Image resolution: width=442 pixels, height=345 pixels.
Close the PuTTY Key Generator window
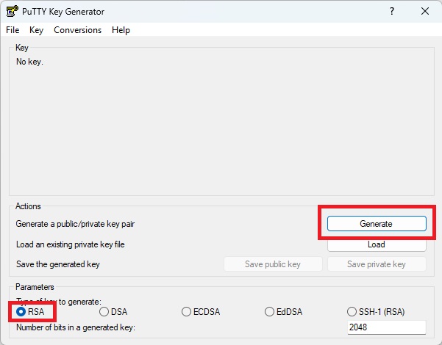[x=425, y=11]
